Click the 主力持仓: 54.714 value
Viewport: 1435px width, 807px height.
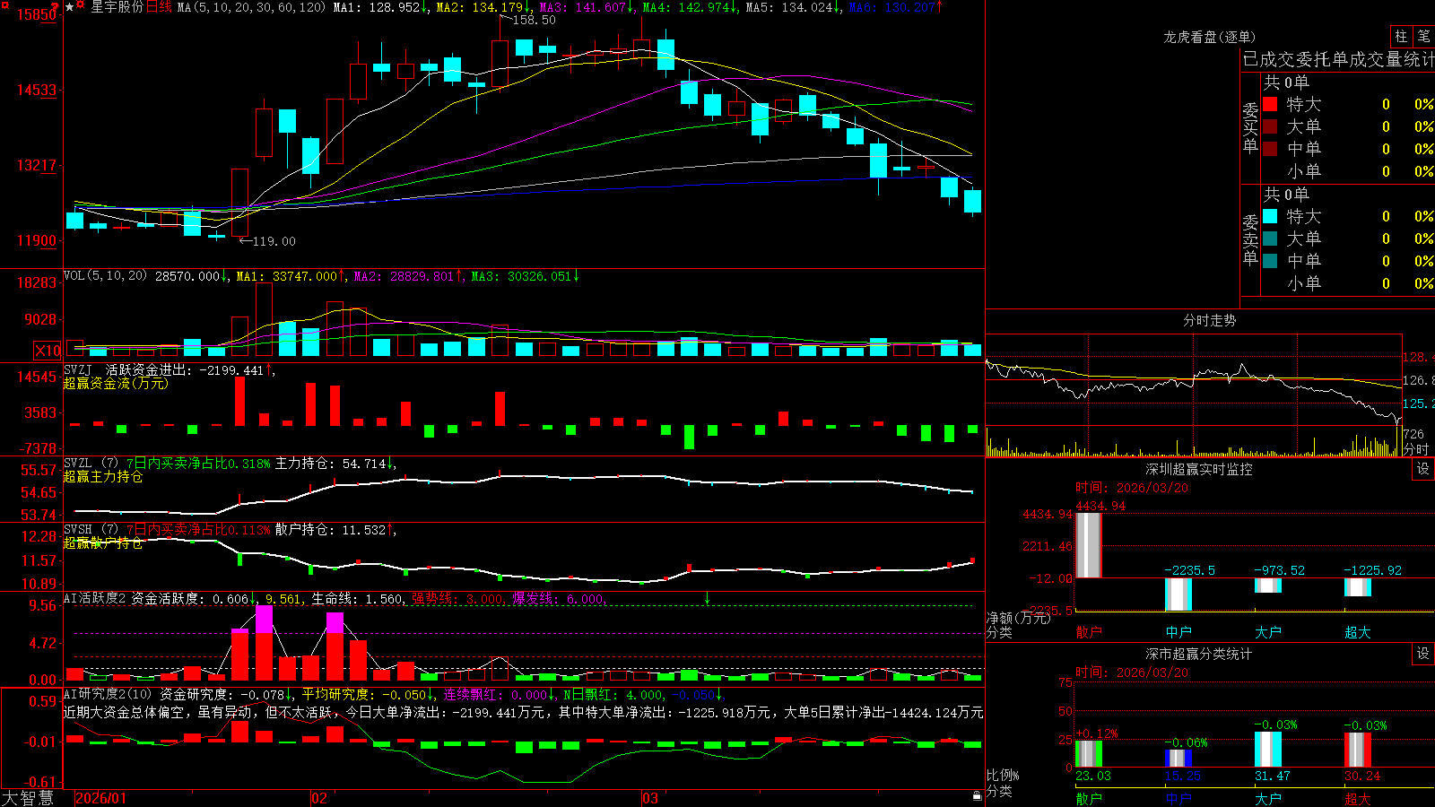tap(330, 464)
